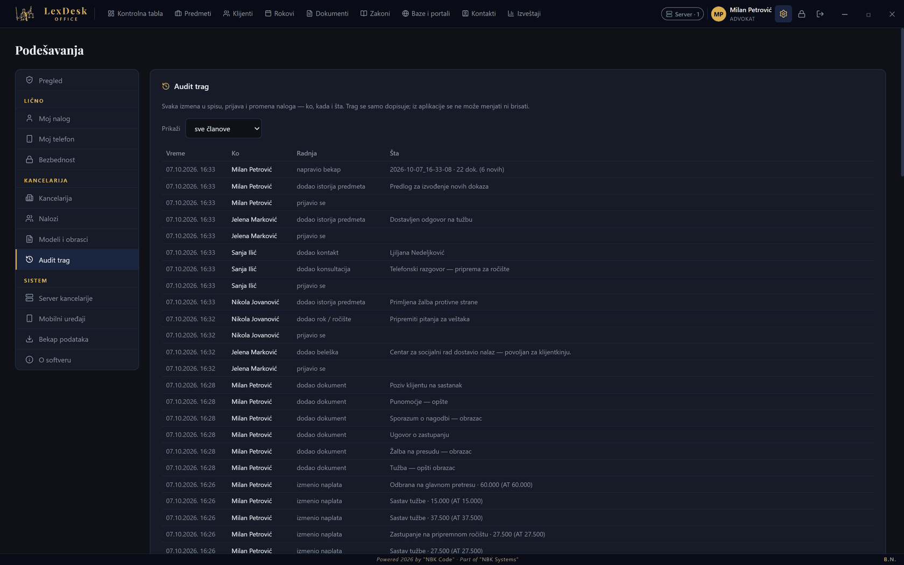Open the Prikaži 'sve članove' dropdown
The width and height of the screenshot is (904, 565).
[x=223, y=129]
